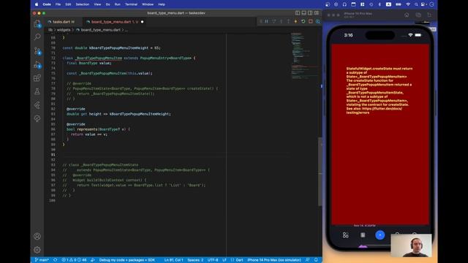The width and height of the screenshot is (468, 263).
Task: Open the Explorer view in activity bar
Action: pos(37,24)
